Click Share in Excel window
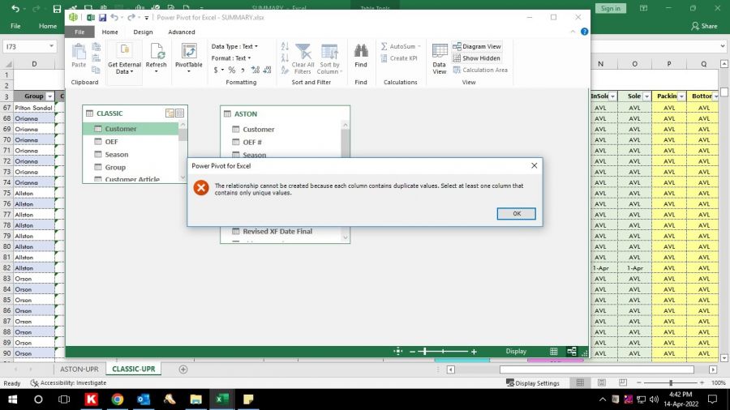 point(704,26)
